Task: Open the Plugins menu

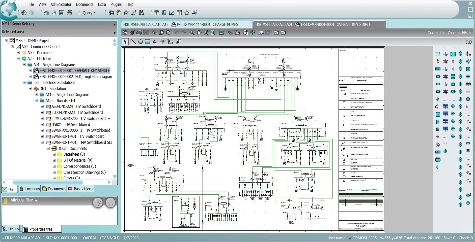Action: click(x=116, y=4)
